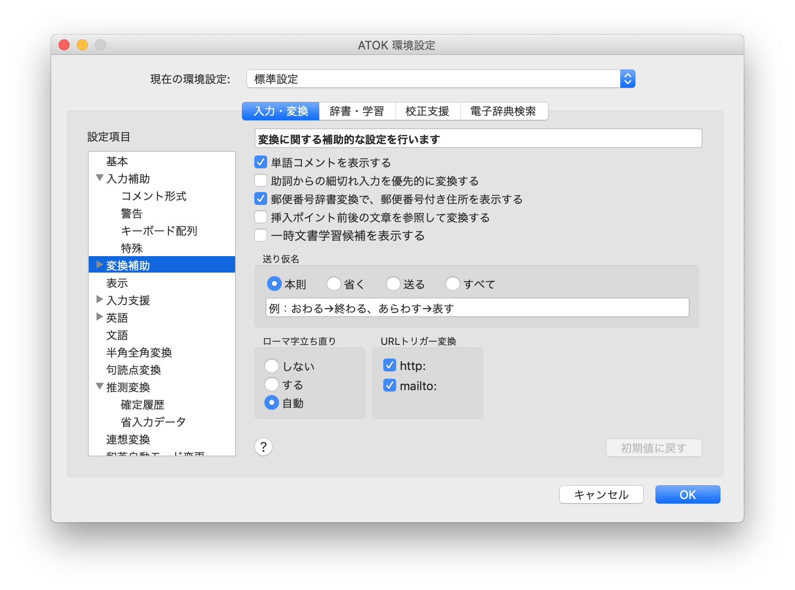Confirm settings with the OK button
The image size is (795, 590).
688,494
